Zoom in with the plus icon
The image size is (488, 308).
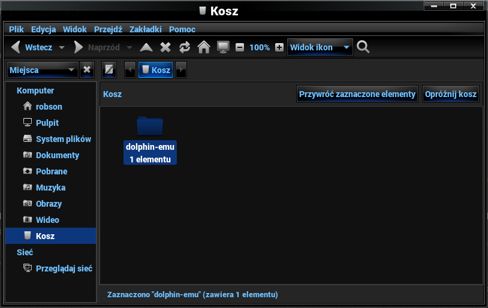click(x=279, y=47)
